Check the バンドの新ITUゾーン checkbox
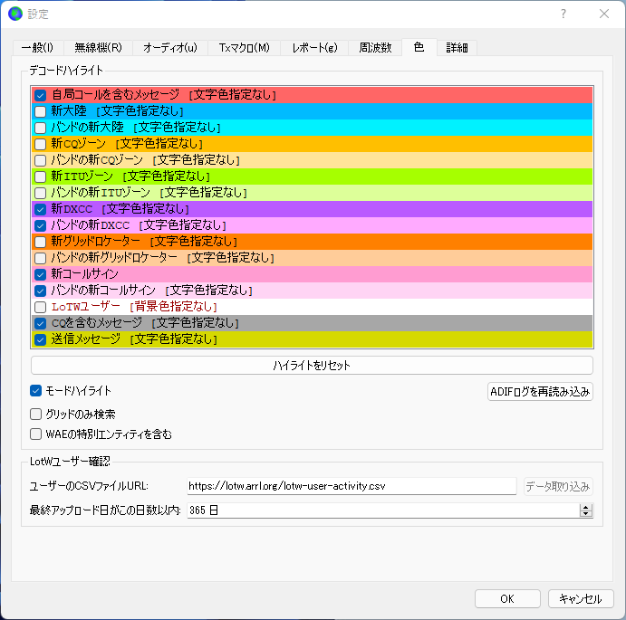This screenshot has width=626, height=620. pyautogui.click(x=41, y=193)
